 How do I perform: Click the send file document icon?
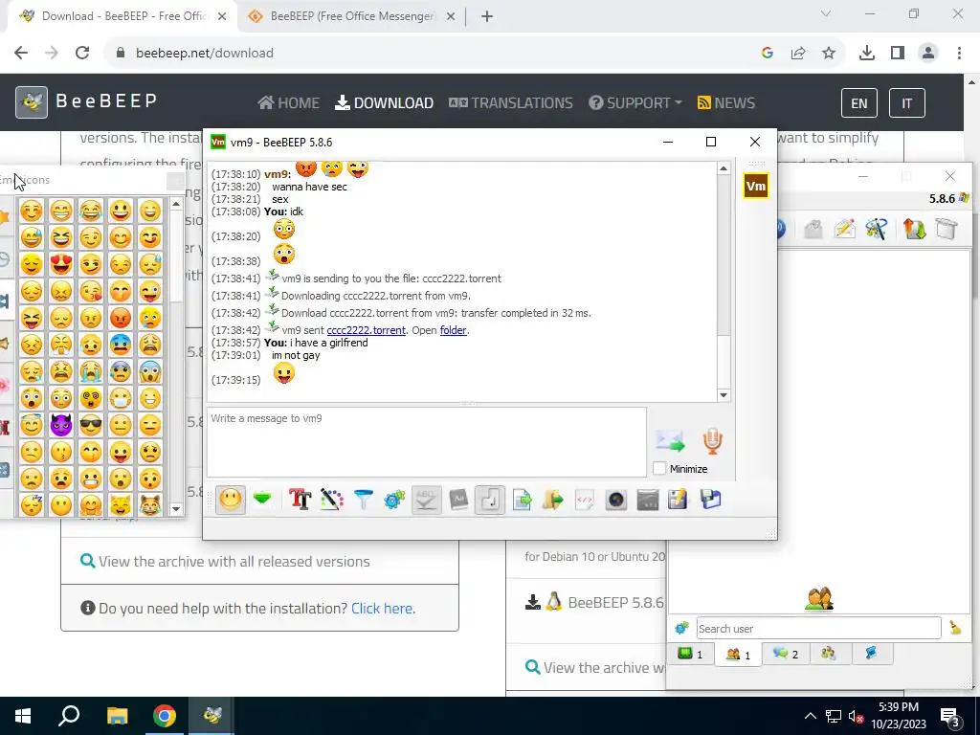[522, 500]
